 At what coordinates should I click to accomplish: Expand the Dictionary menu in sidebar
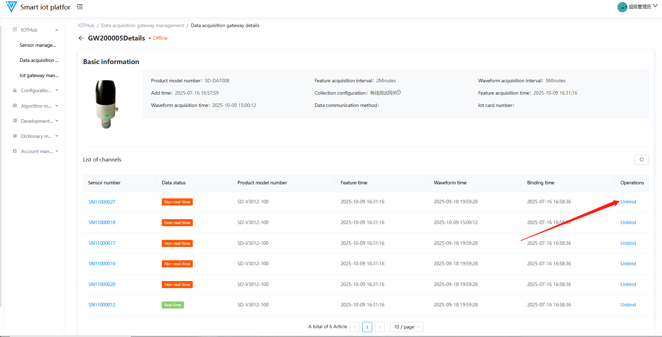tap(36, 136)
